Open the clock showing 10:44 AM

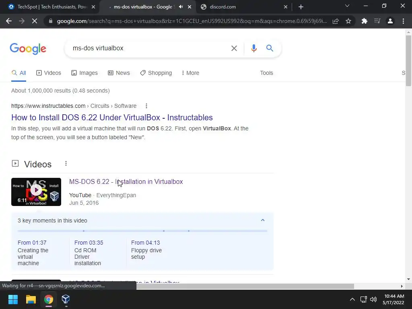click(393, 299)
